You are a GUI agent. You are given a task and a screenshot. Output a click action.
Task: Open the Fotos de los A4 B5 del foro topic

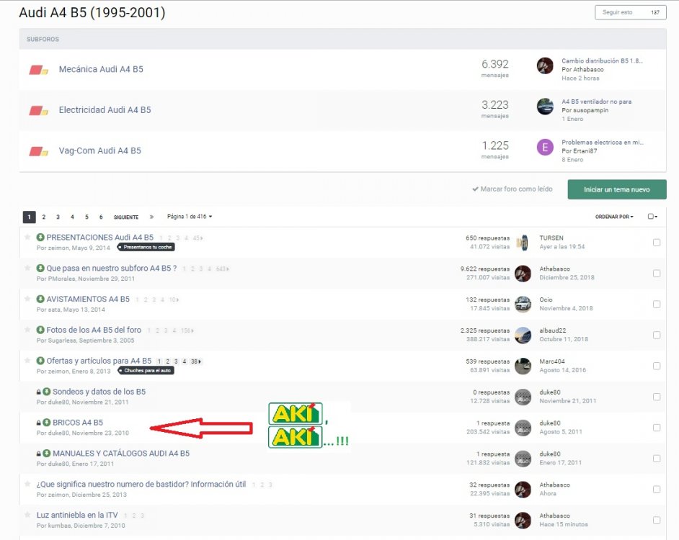pyautogui.click(x=94, y=330)
